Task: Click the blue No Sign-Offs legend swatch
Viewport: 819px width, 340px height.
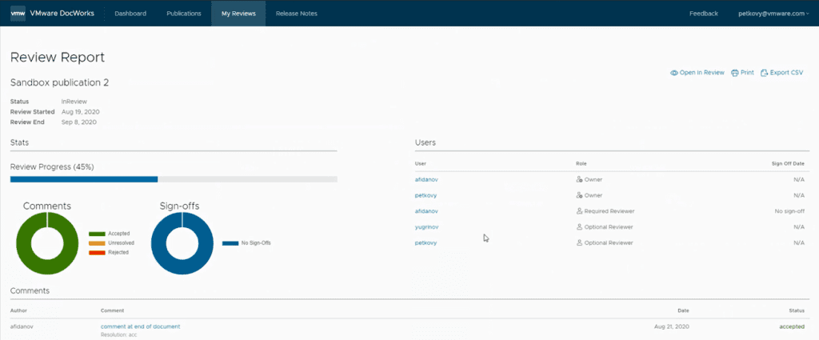Action: coord(230,243)
